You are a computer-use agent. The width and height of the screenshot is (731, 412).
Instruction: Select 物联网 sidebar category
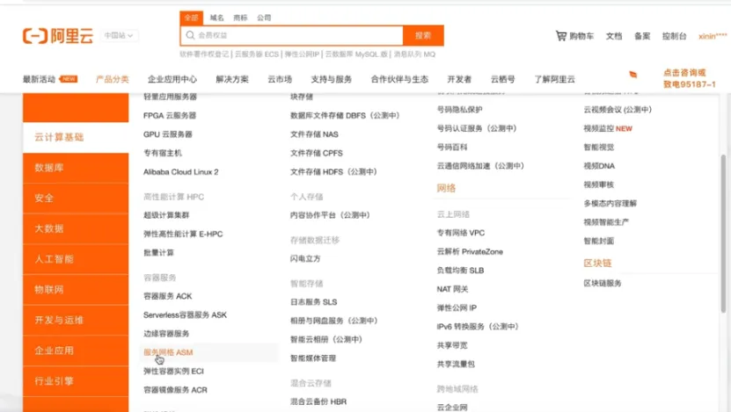[x=76, y=290]
